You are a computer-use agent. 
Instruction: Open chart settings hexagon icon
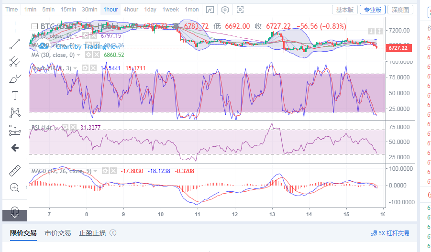click(x=225, y=10)
